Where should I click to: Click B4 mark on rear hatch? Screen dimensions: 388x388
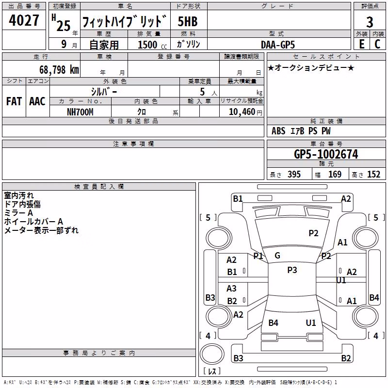tap(273, 323)
